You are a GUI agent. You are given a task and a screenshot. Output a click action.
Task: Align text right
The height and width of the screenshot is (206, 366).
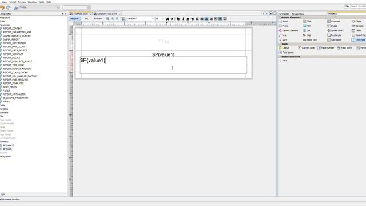[x=211, y=19]
